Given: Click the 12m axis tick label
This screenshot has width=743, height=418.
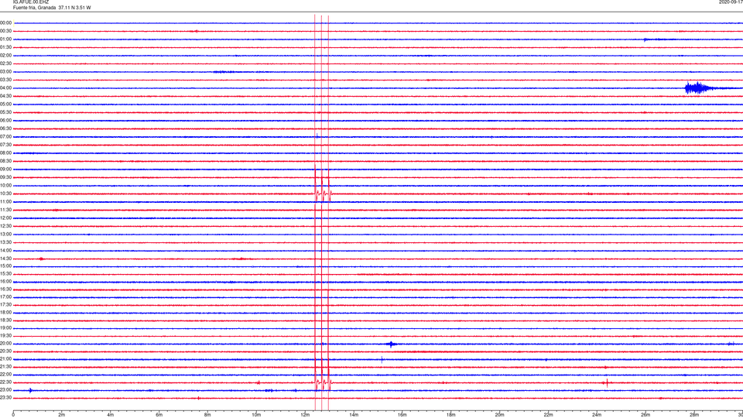Looking at the screenshot, I should click(x=305, y=415).
